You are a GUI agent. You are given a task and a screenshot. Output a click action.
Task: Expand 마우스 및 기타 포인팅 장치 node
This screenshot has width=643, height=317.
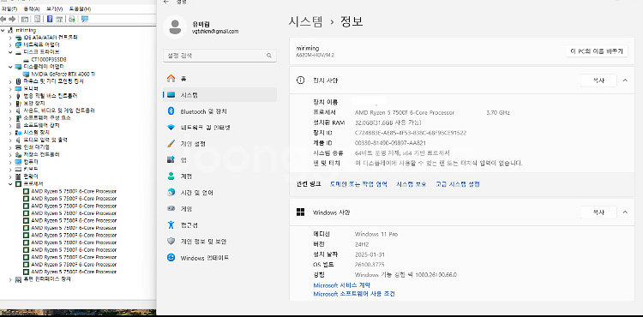click(x=10, y=81)
